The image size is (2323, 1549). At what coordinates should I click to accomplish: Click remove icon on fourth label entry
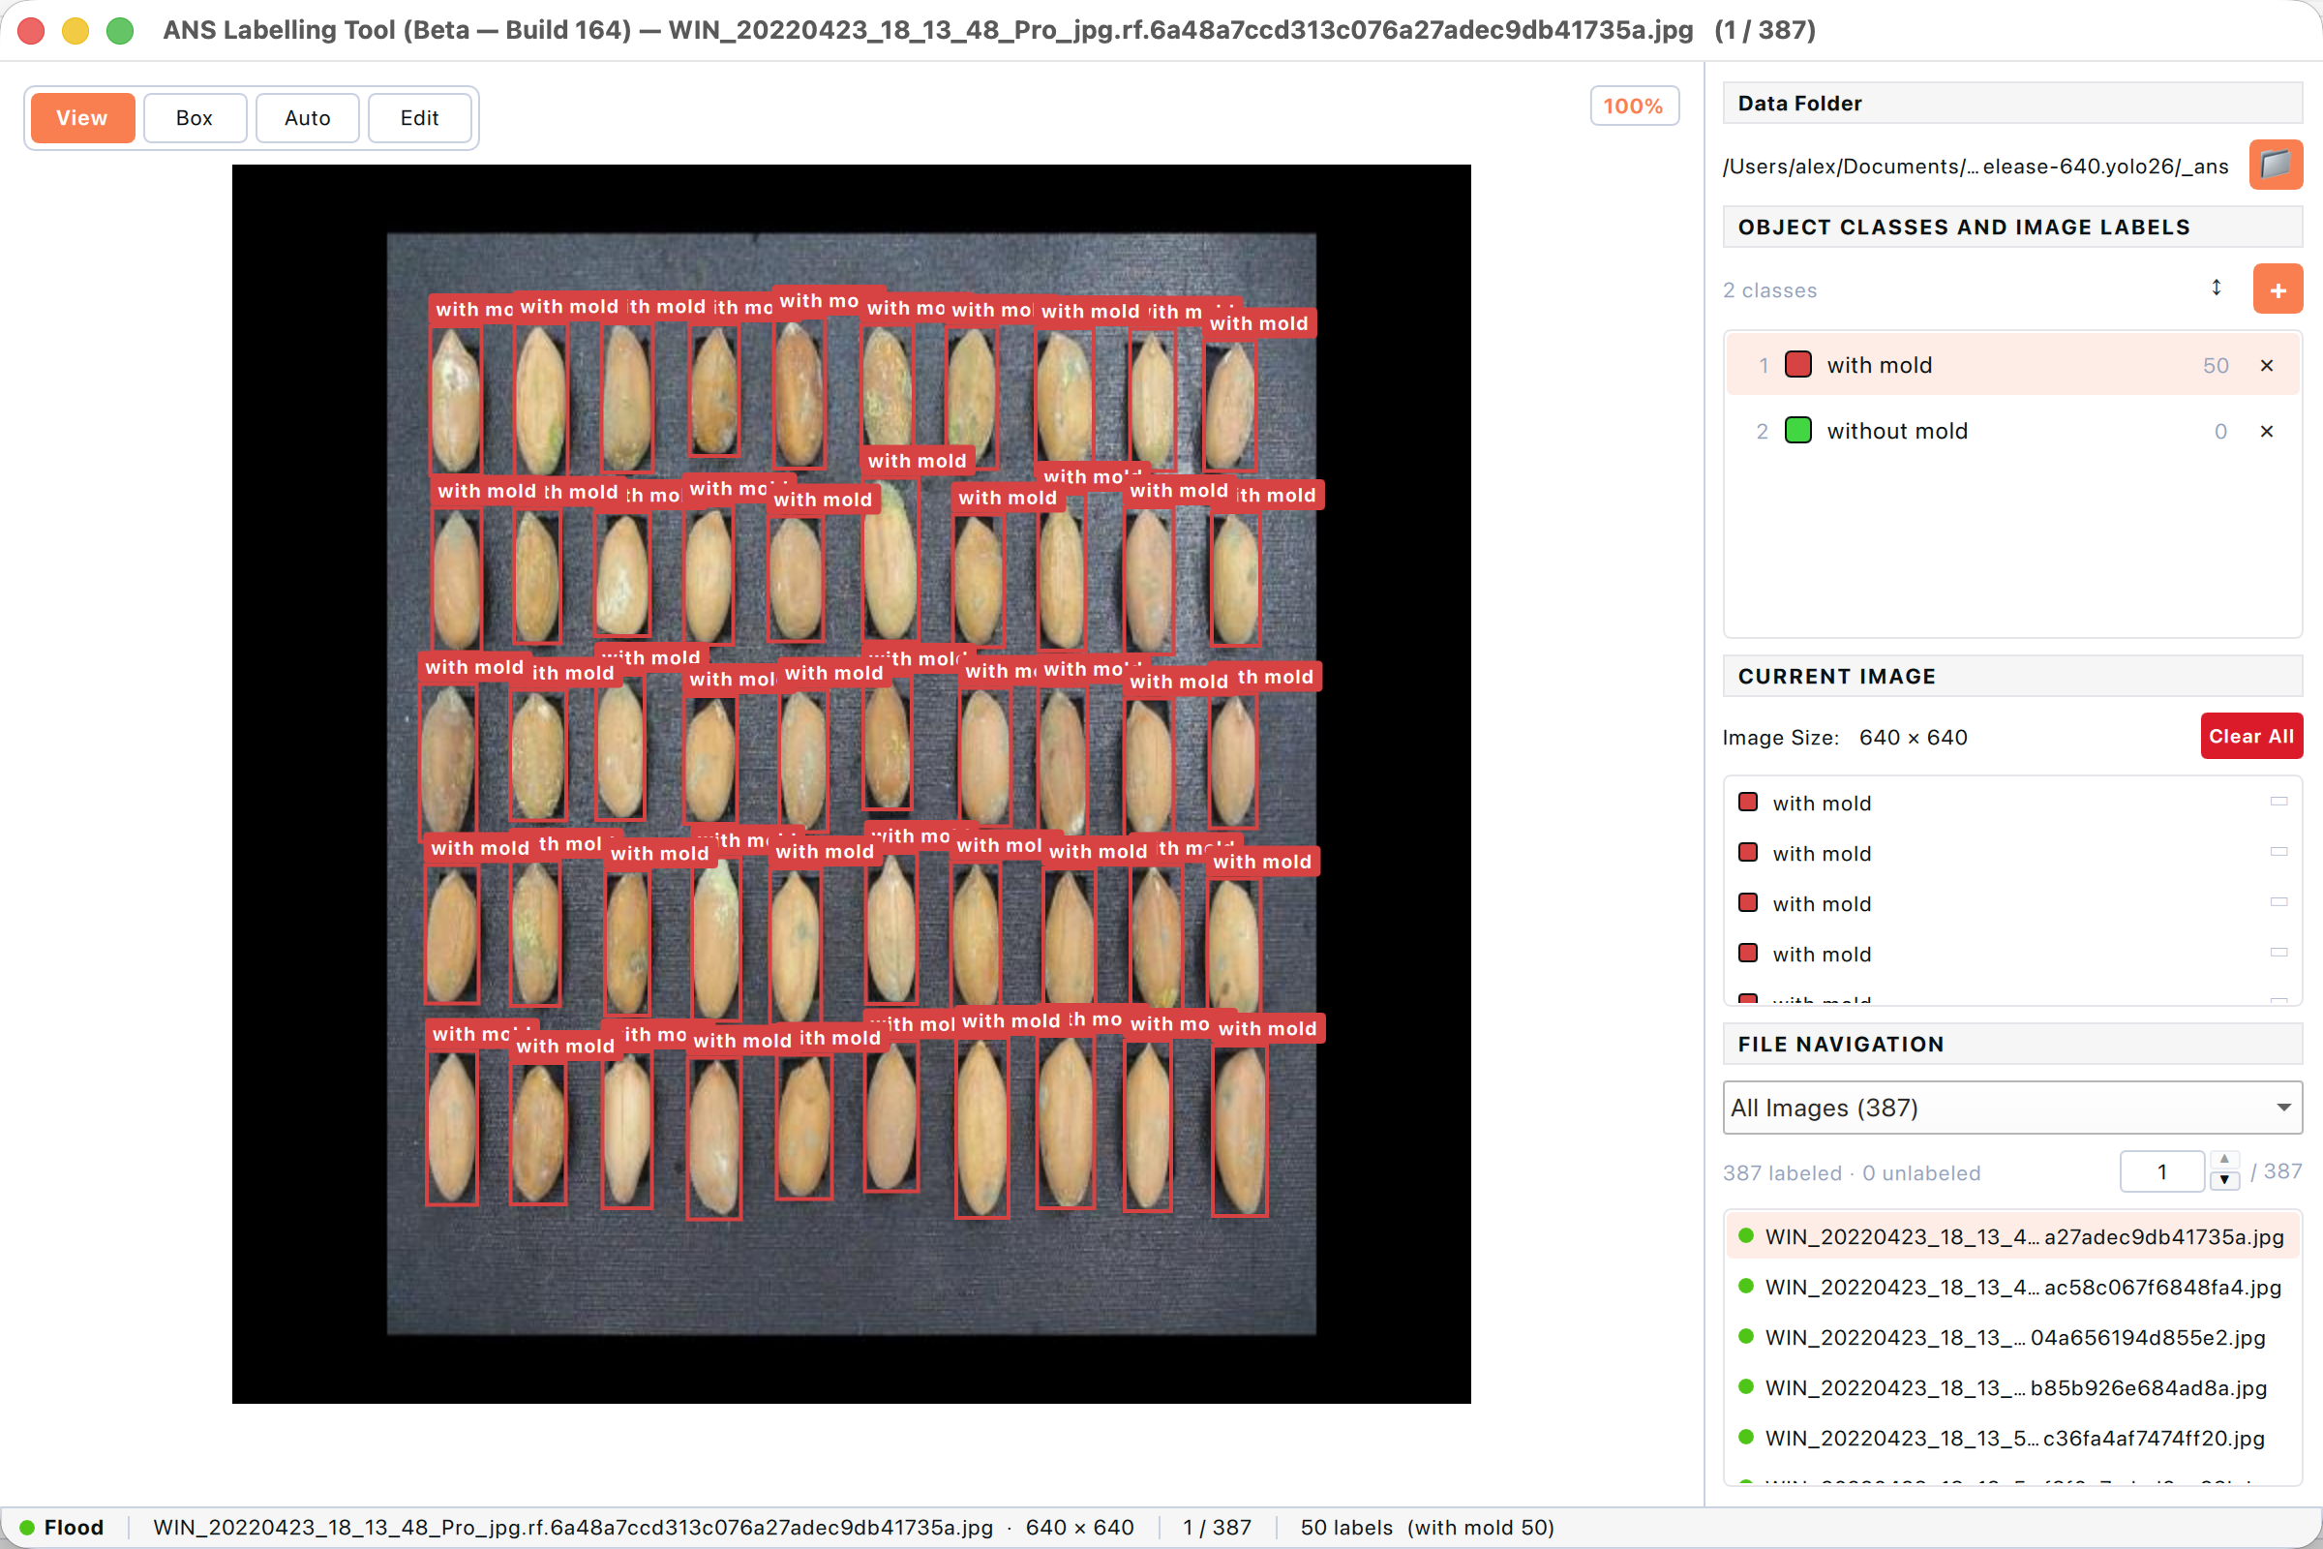coord(2278,954)
